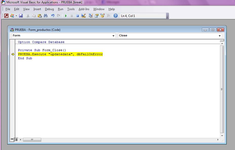Click the Copy icon in toolbar
The height and width of the screenshot is (150, 235).
pos(34,16)
